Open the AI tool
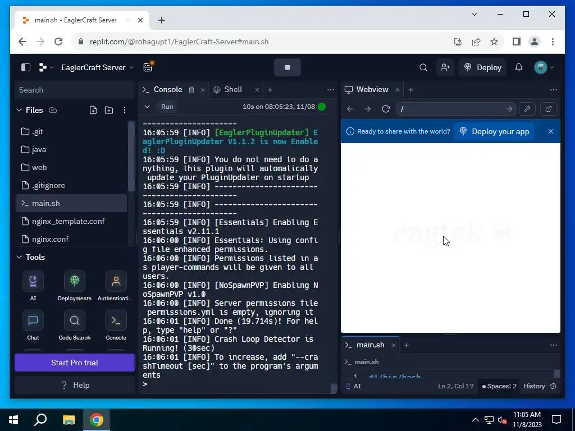The width and height of the screenshot is (575, 431). click(33, 286)
